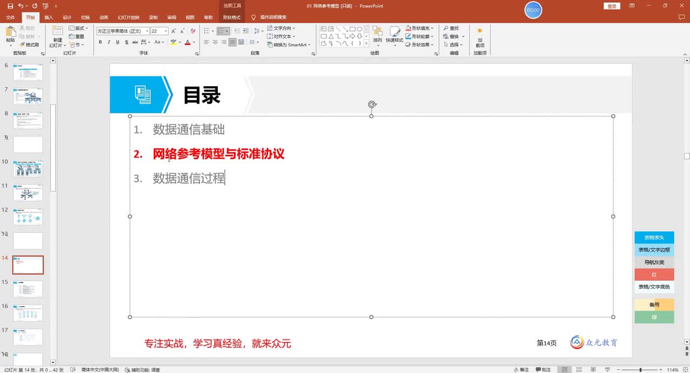Switch to Insert (插入) tab
Screen dimensions: 690x373
click(x=49, y=17)
